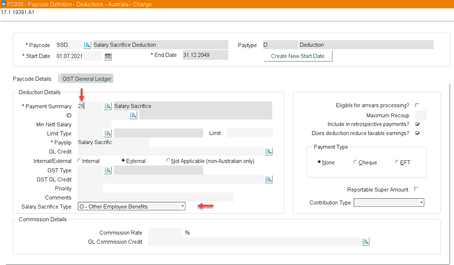Click the GST GL Credit lookup icon
Image resolution: width=454 pixels, height=265 pixels.
pos(269,179)
